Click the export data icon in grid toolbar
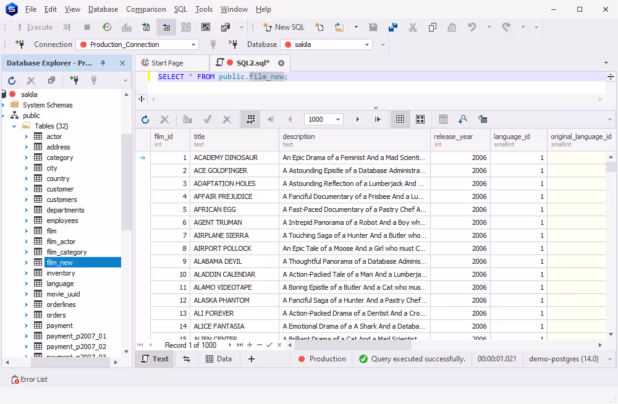Viewport: 618px width, 404px height. coord(483,119)
